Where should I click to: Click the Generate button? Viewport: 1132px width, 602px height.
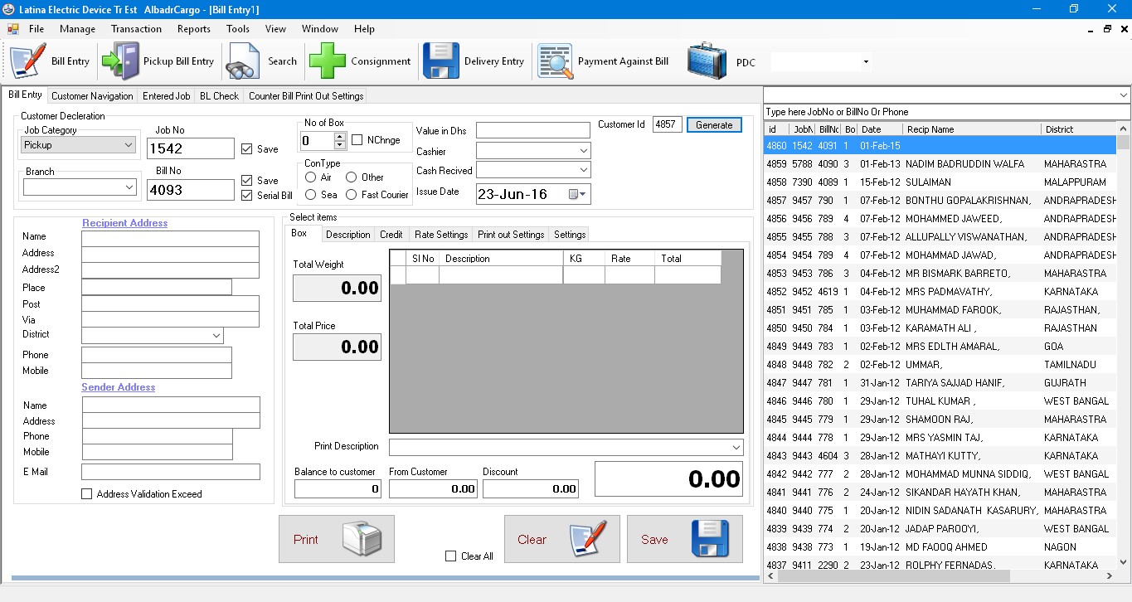(713, 125)
